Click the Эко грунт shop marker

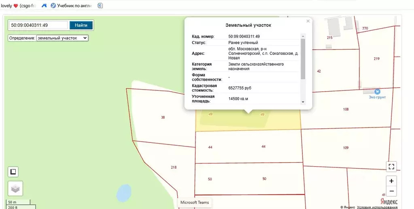coord(377,92)
